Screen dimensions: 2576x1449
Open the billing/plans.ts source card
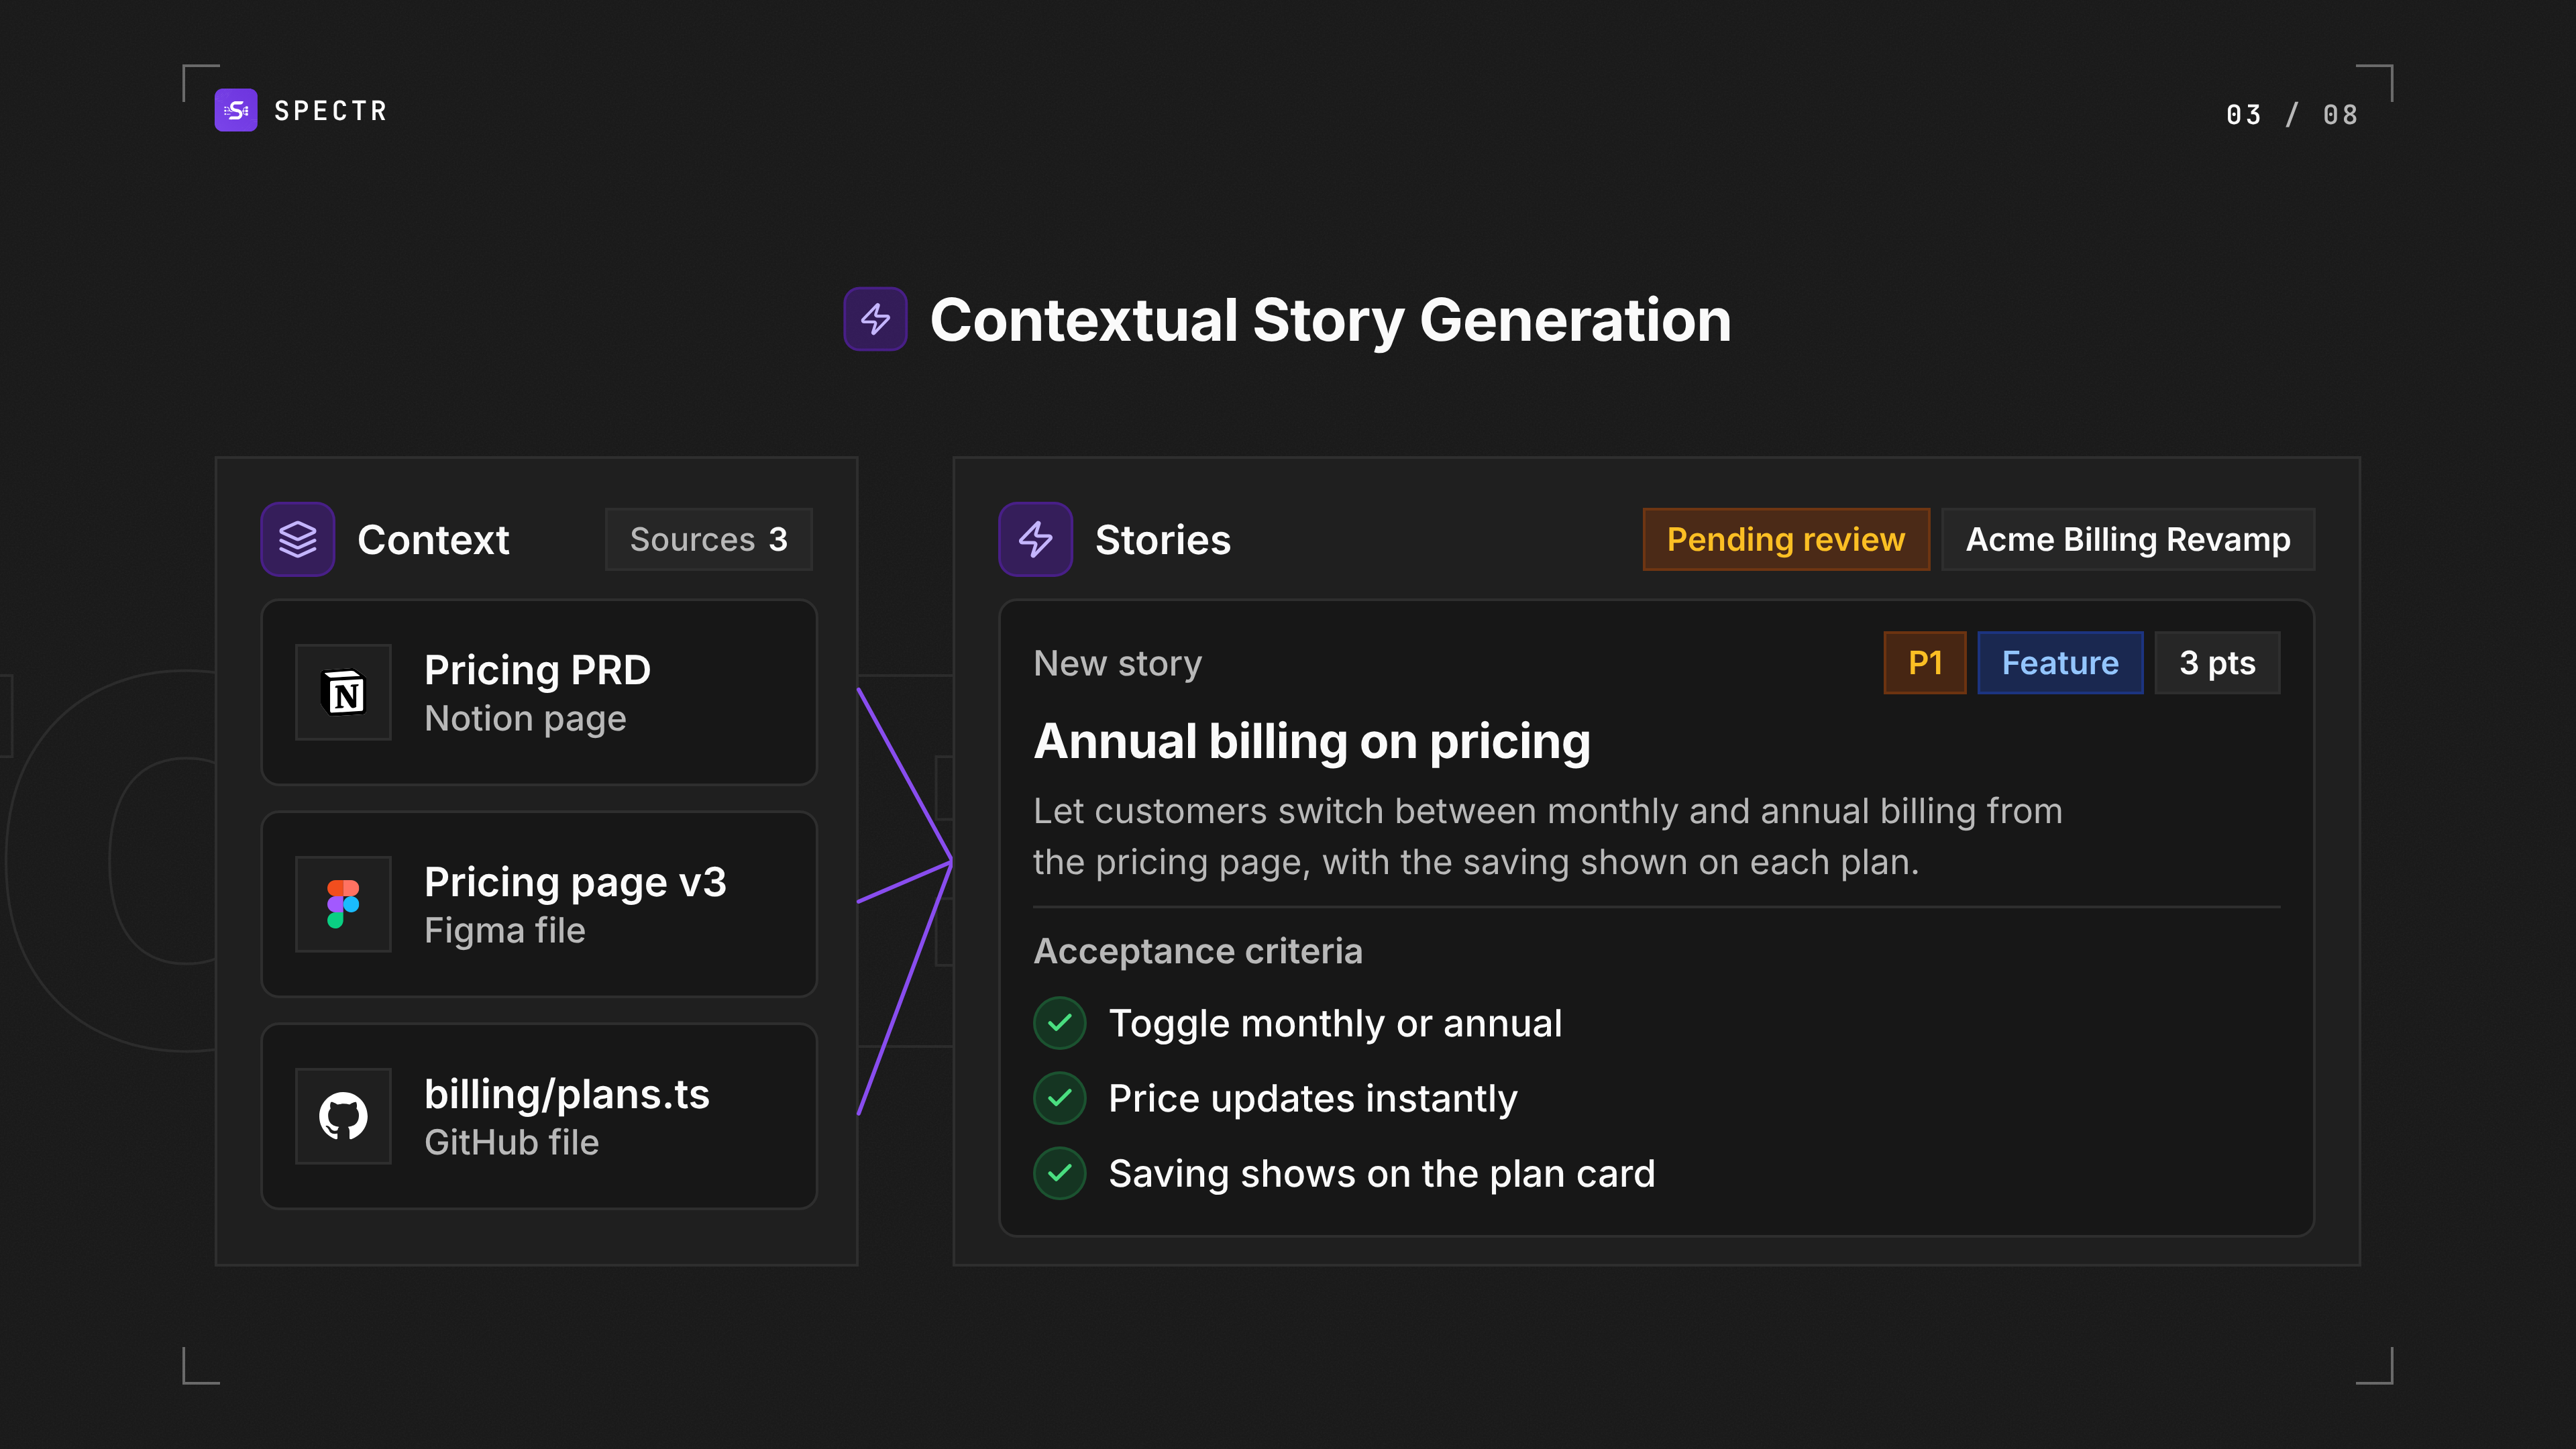pos(539,1116)
